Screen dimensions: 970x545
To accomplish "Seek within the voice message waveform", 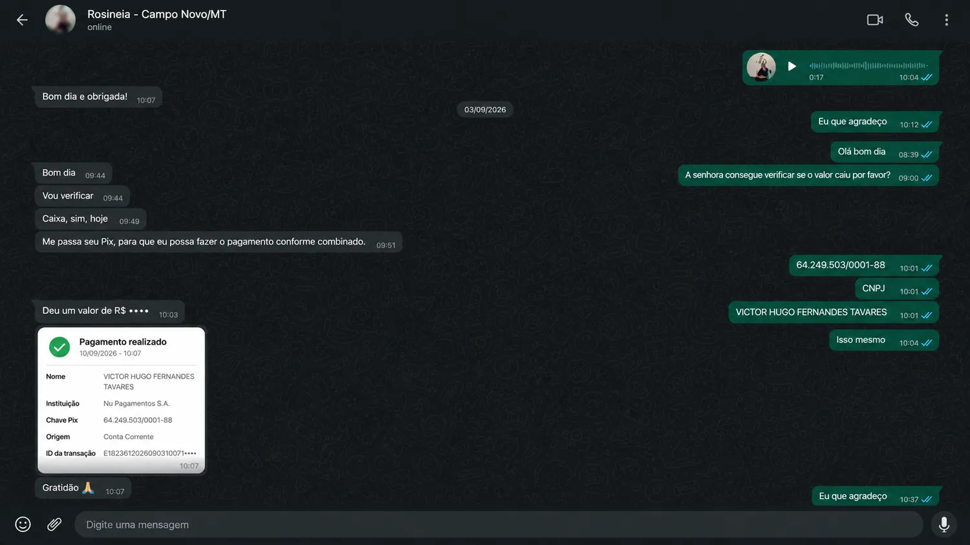I will pyautogui.click(x=868, y=65).
